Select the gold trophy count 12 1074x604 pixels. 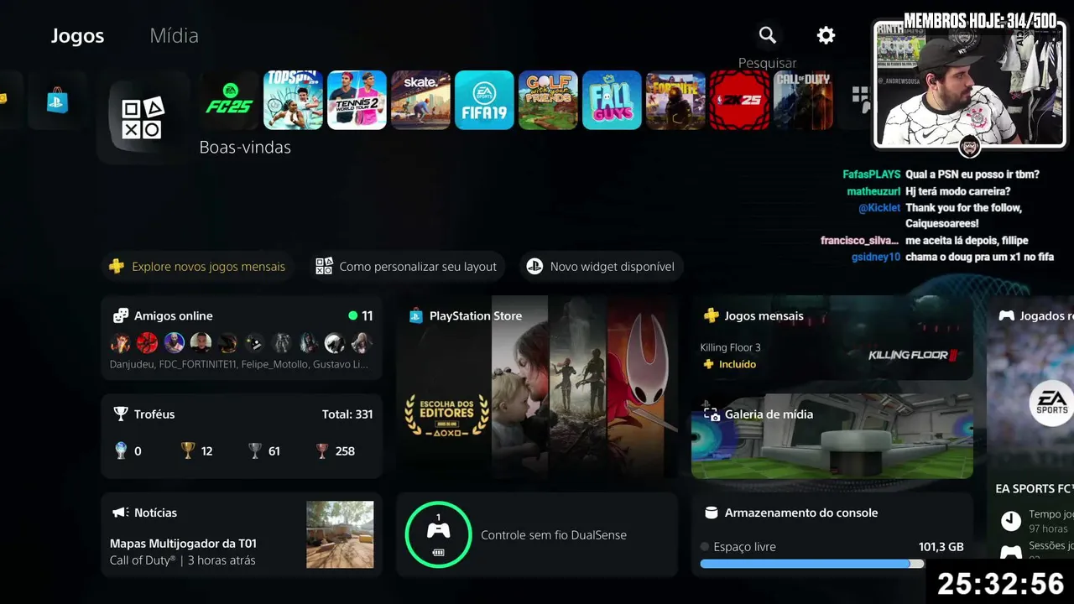[197, 451]
